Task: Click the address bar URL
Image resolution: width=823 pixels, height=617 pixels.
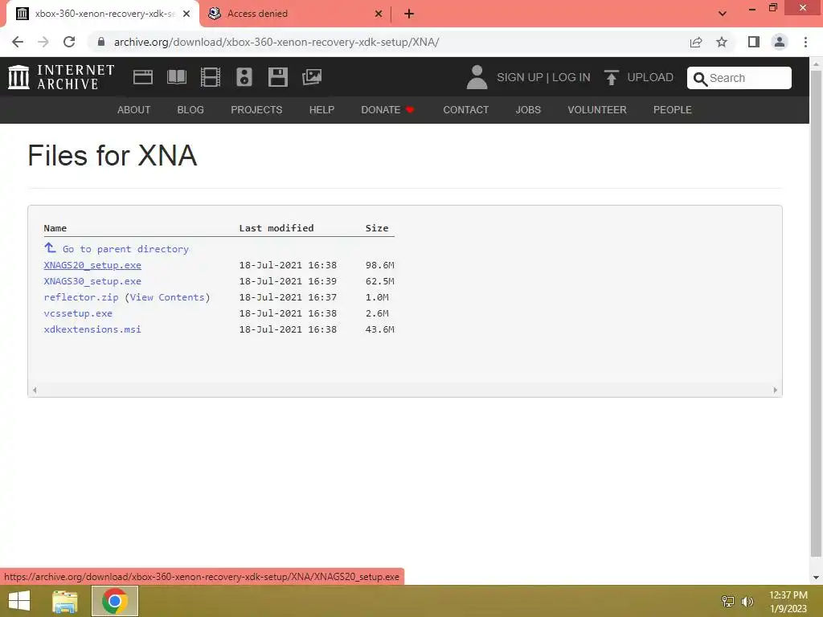Action: 276,42
